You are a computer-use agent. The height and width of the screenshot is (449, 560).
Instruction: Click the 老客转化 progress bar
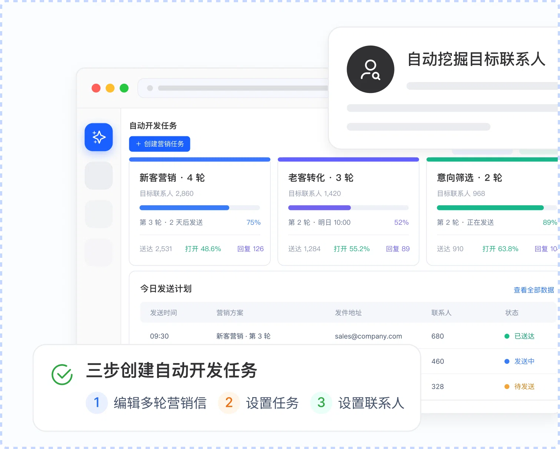point(349,208)
